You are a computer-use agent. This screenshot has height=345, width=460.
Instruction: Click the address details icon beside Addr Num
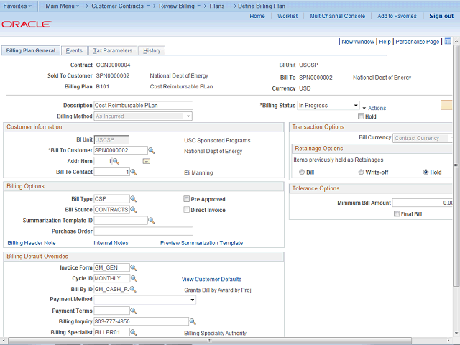147,162
